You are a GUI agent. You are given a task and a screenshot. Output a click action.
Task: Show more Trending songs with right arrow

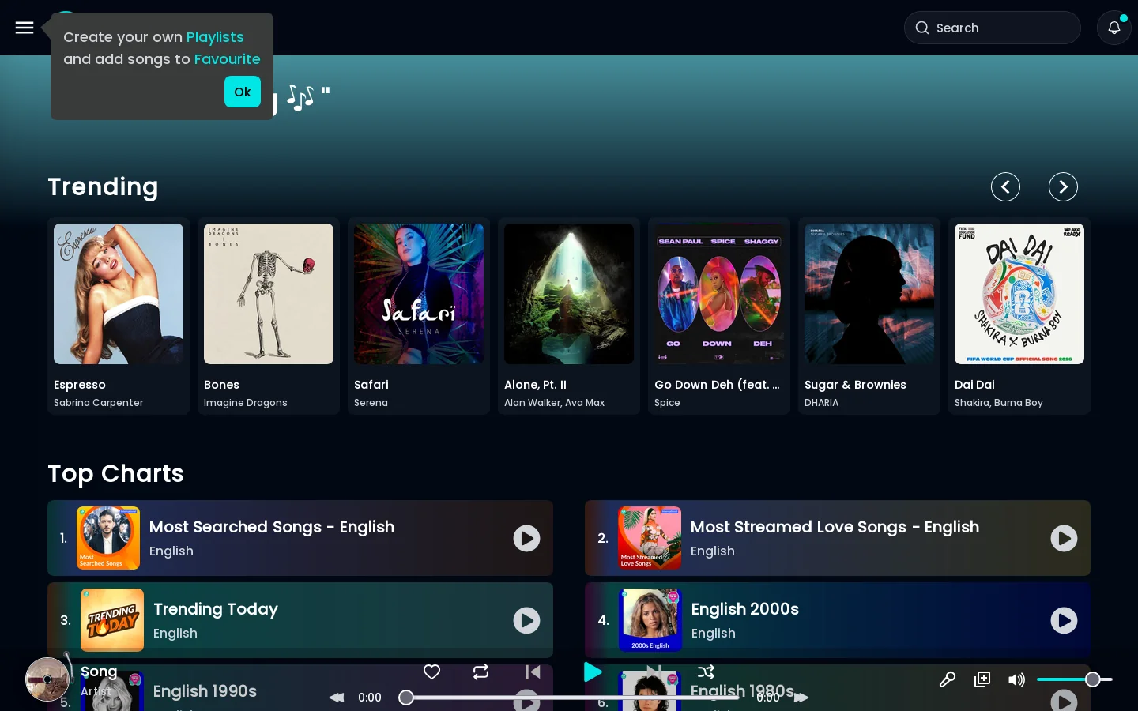pyautogui.click(x=1063, y=187)
